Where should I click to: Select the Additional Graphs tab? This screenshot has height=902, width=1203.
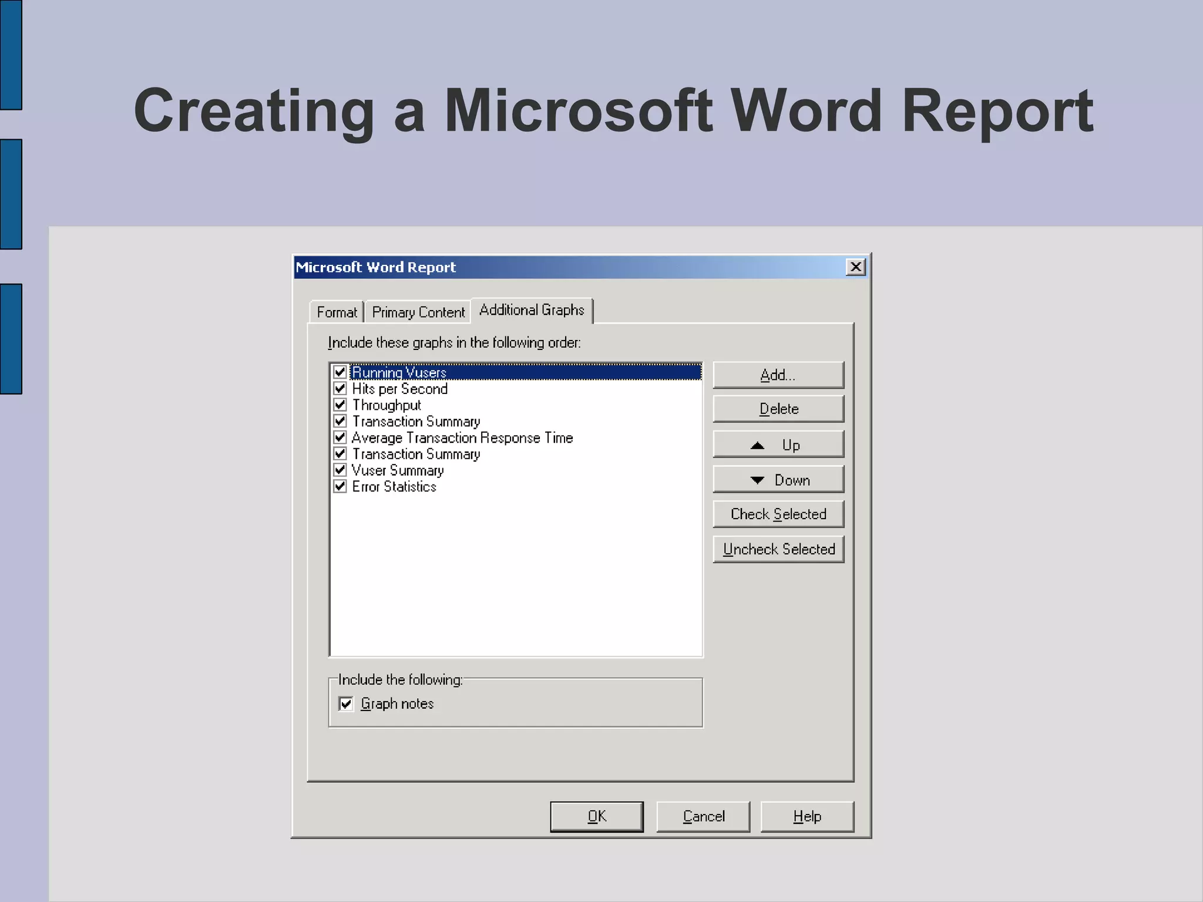coord(532,310)
